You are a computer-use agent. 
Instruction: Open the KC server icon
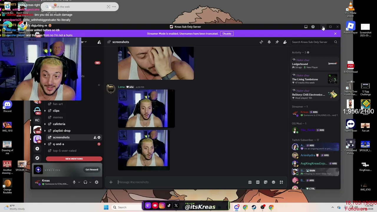(x=37, y=120)
